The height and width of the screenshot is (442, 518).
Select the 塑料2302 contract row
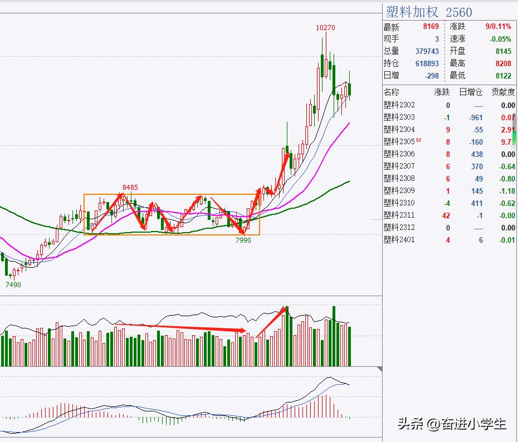point(449,105)
